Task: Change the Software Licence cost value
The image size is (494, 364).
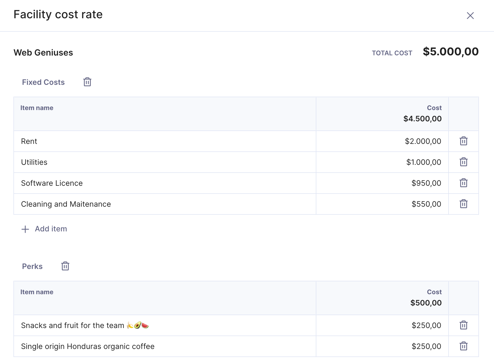Action: tap(382, 183)
